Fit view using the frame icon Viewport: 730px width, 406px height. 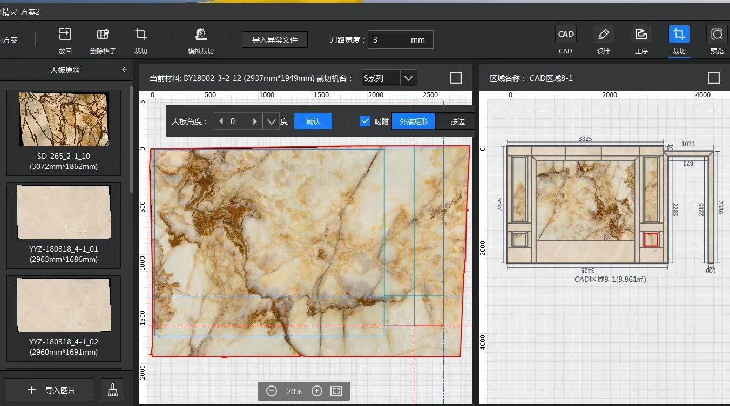(336, 391)
